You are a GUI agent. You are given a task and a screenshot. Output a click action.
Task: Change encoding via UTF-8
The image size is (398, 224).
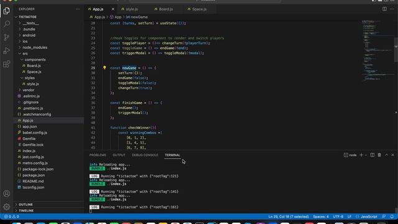click(338, 217)
